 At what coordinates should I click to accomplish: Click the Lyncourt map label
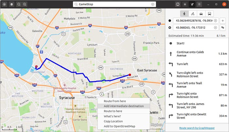tap(92, 45)
